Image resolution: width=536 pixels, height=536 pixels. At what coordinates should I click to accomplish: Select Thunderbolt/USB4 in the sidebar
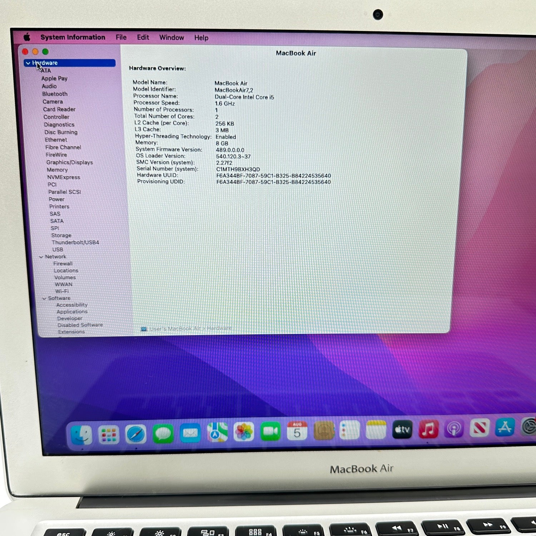(75, 243)
